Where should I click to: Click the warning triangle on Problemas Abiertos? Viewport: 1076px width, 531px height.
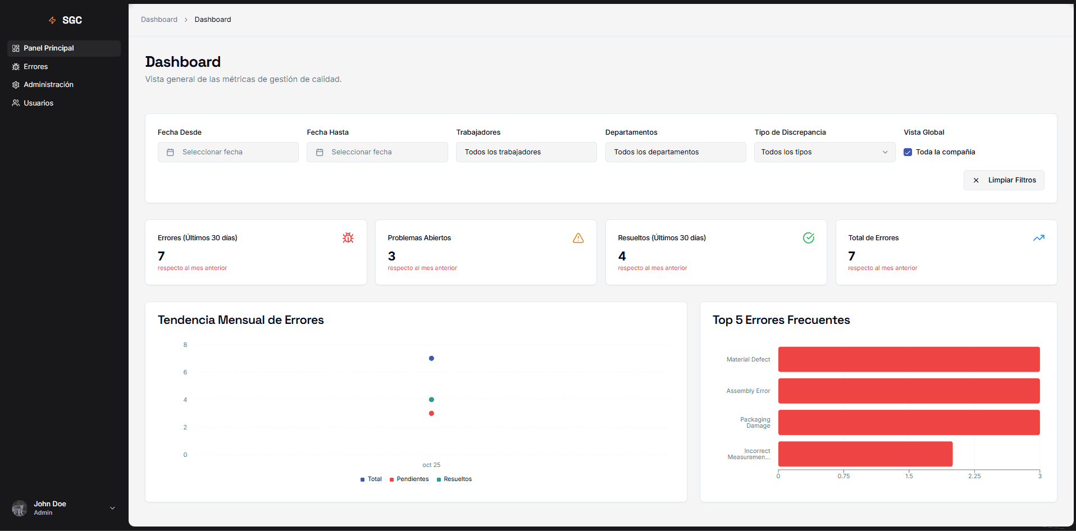(x=578, y=238)
